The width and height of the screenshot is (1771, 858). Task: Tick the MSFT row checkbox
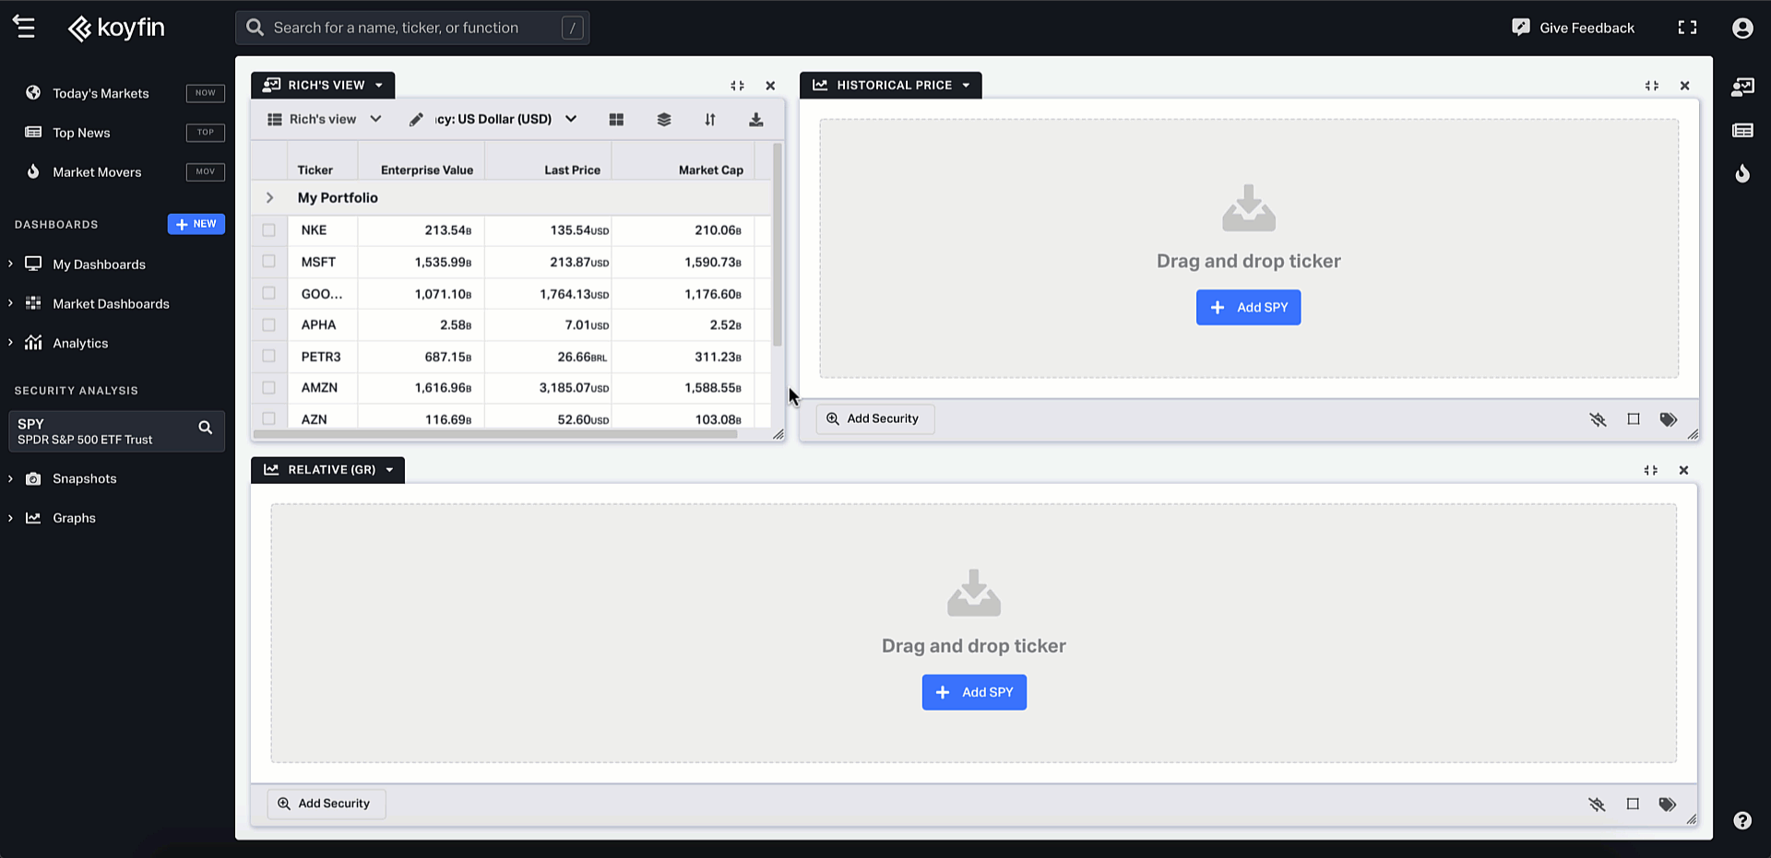268,262
